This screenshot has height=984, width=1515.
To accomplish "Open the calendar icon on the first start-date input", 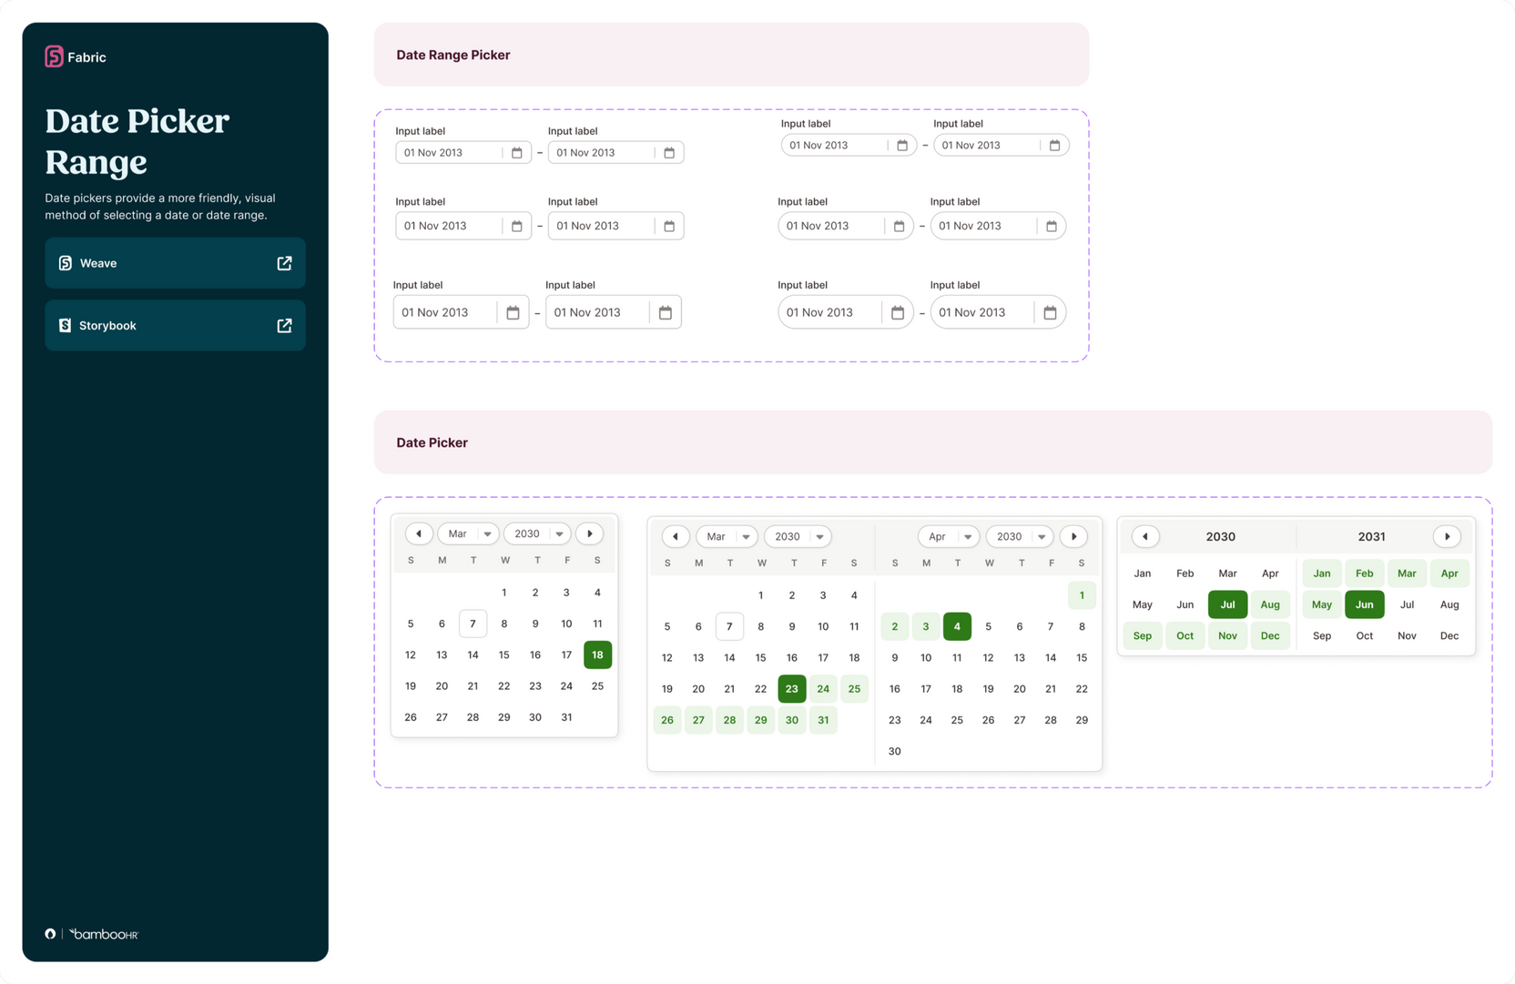I will coord(517,152).
